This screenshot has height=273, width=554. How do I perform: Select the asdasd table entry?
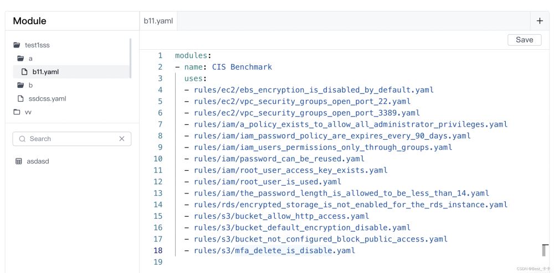click(38, 161)
